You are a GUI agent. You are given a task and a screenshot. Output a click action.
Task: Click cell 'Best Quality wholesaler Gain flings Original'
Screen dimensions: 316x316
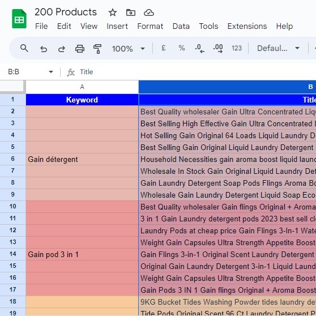(227, 207)
